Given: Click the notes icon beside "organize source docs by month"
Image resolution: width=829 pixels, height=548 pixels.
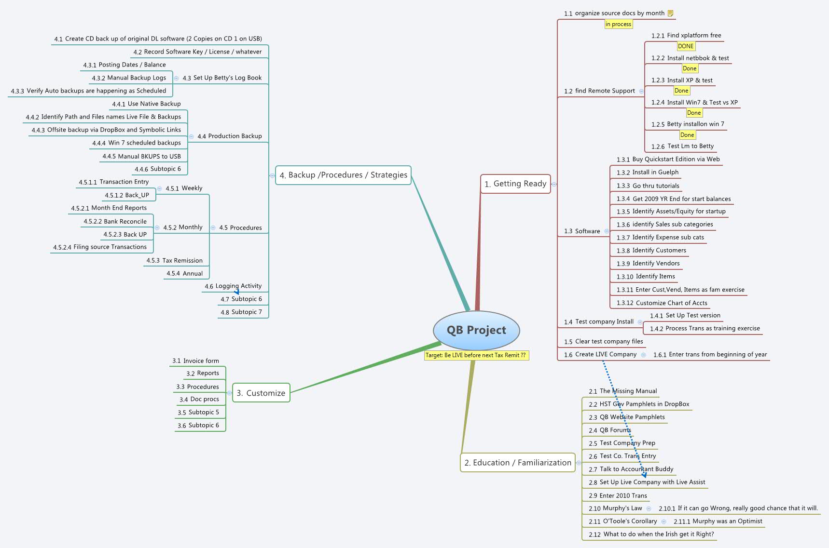Looking at the screenshot, I should coord(671,13).
